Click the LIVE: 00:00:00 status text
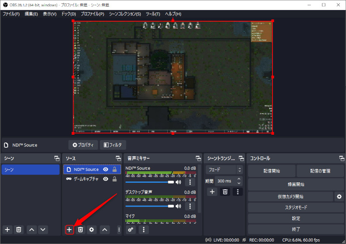 (x=226, y=240)
